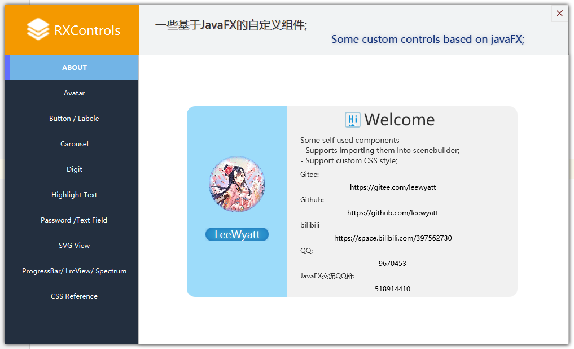Open the github.com/leewyatt link
Screen dimensions: 574x349
pyautogui.click(x=393, y=213)
